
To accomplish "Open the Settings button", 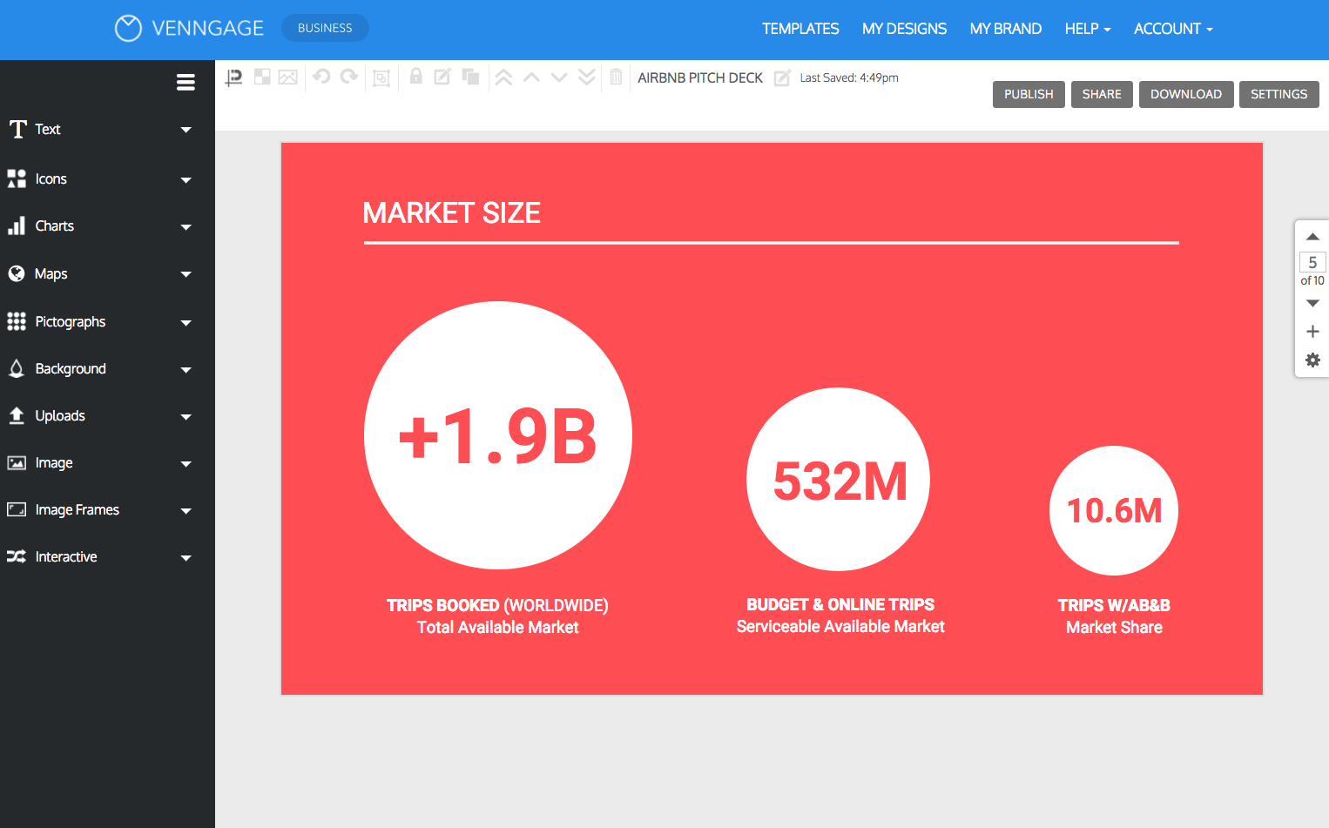I will (x=1278, y=94).
